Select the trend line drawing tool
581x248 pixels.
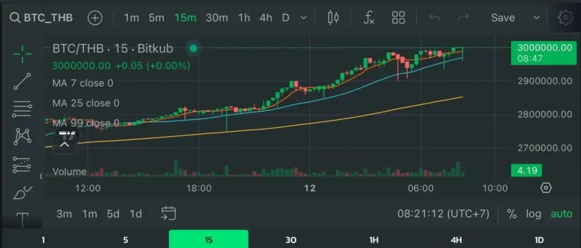tap(22, 82)
